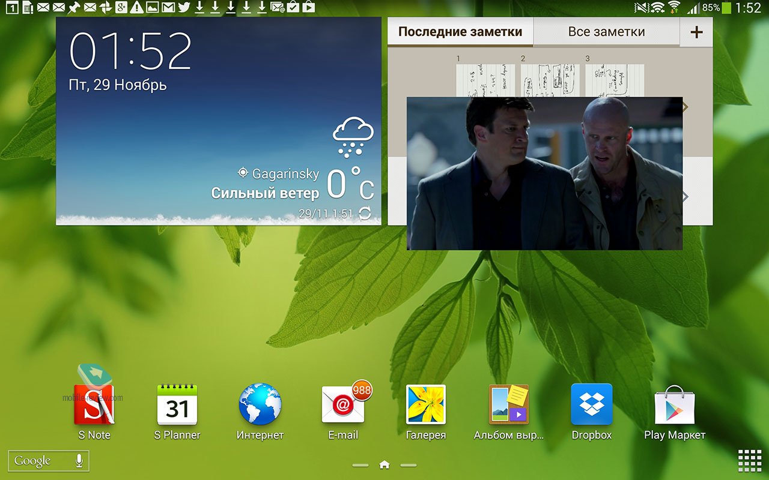The height and width of the screenshot is (480, 769).
Task: Tap the vibrate mute status icon
Action: tap(642, 8)
